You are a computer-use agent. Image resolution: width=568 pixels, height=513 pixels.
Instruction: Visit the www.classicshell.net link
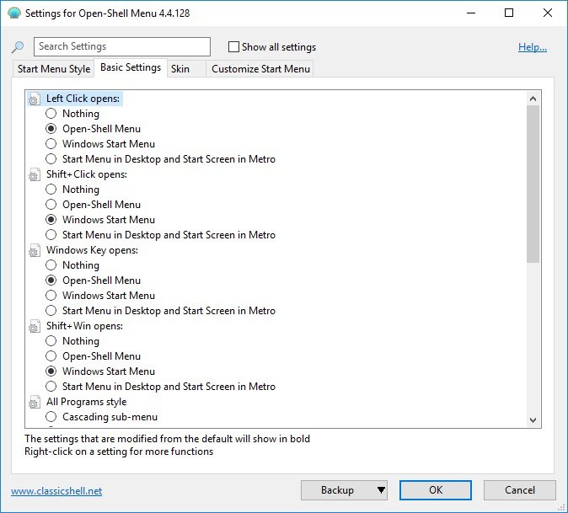coord(56,491)
